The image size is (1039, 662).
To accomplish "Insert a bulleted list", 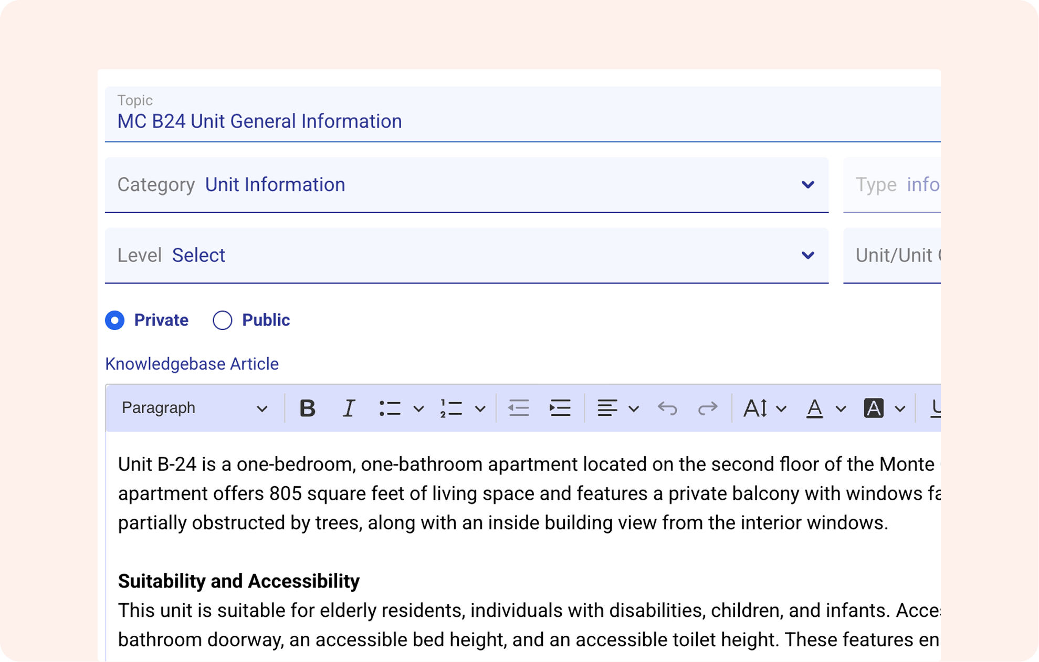I will 390,408.
